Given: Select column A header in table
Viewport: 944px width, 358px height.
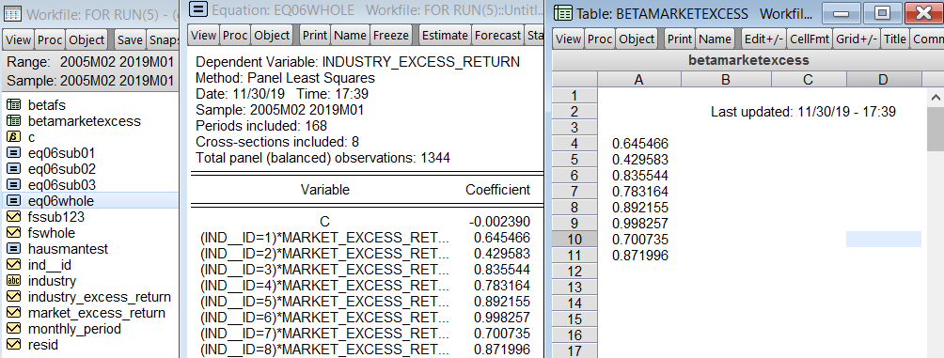Looking at the screenshot, I should click(x=638, y=80).
